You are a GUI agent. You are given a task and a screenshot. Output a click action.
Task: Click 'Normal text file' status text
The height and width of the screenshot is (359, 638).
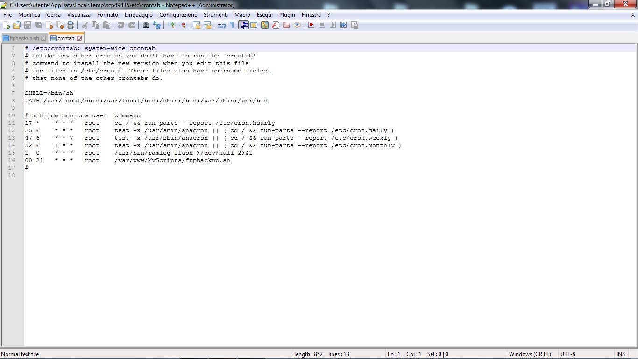(21, 354)
